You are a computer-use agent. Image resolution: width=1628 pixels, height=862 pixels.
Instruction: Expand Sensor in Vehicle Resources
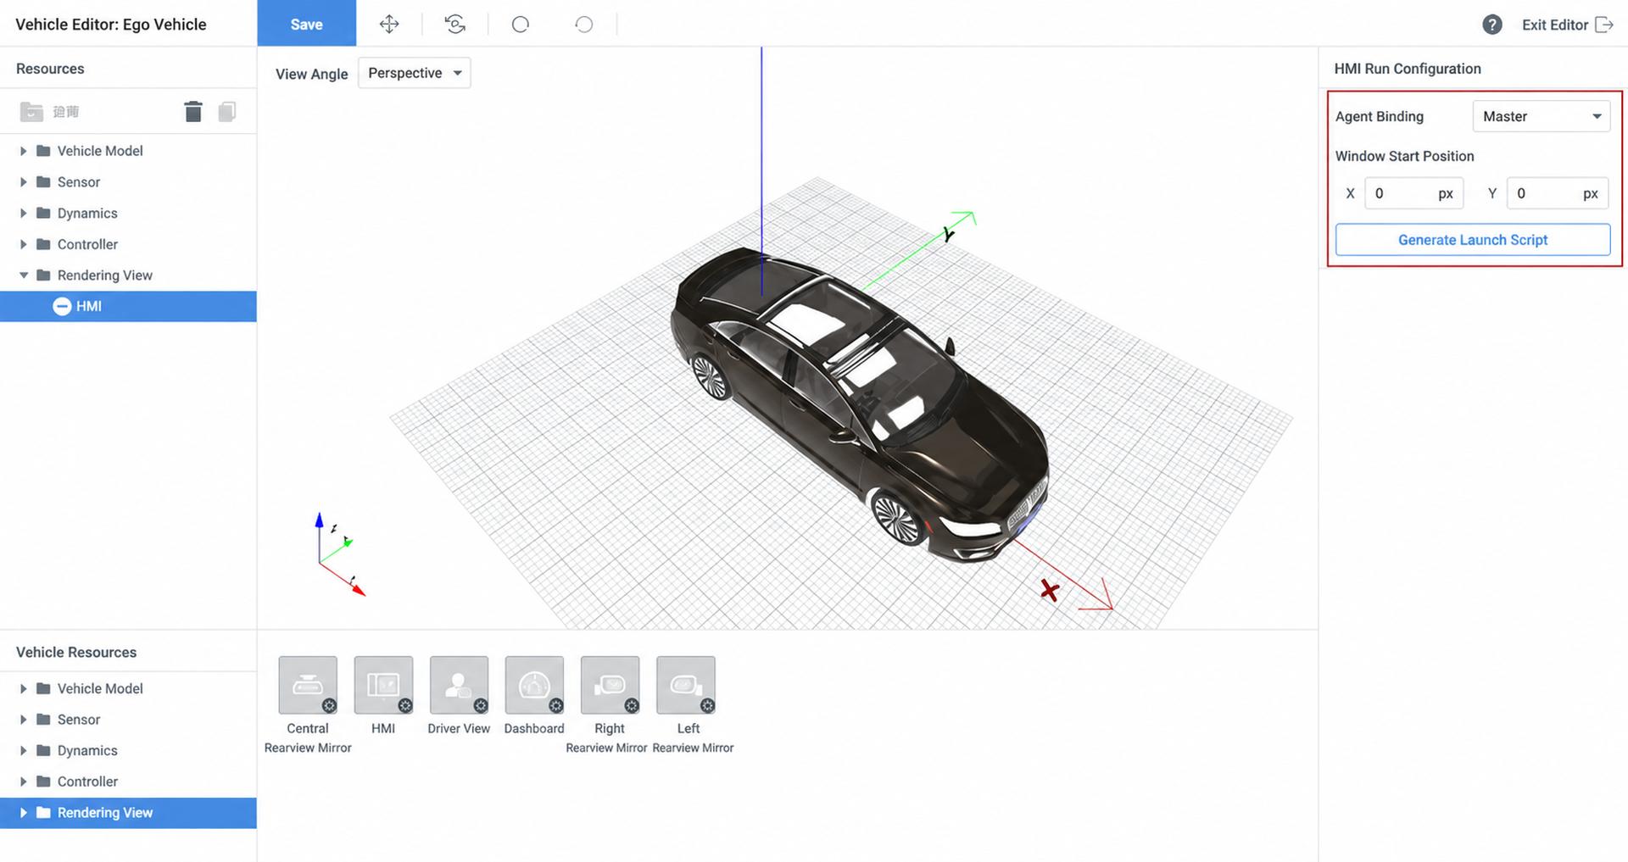coord(24,720)
